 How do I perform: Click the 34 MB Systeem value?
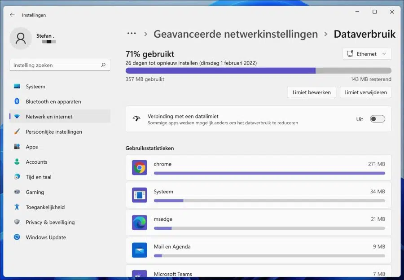click(378, 192)
